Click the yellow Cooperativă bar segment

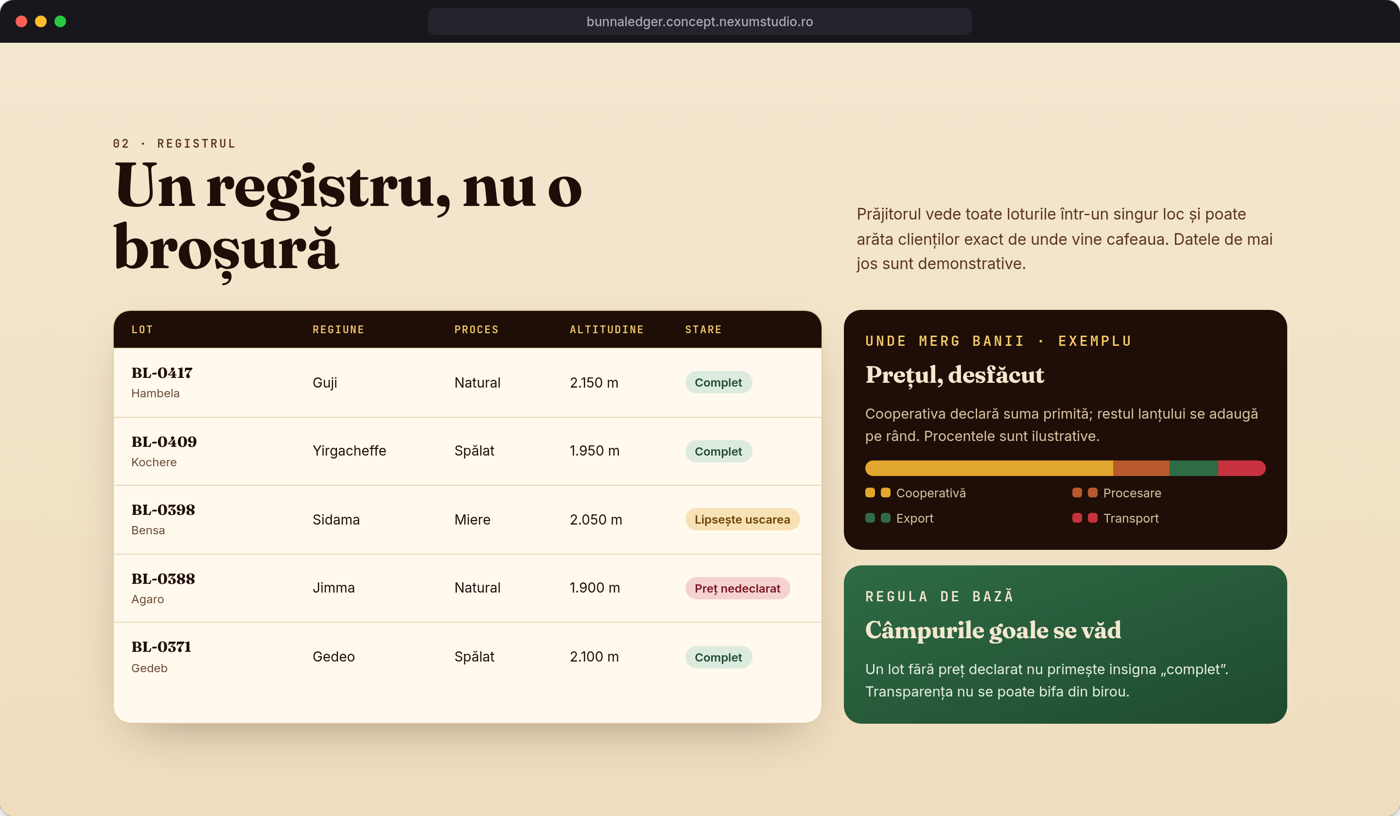989,468
